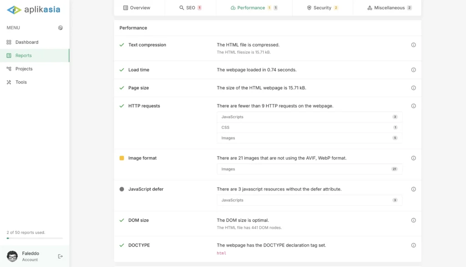Click the theme icon beside MENU
The height and width of the screenshot is (267, 466).
(x=61, y=28)
